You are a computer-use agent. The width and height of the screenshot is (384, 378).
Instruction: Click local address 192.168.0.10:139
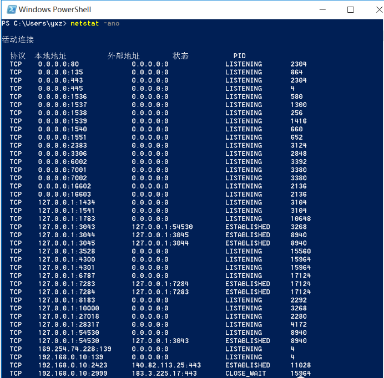click(x=71, y=357)
